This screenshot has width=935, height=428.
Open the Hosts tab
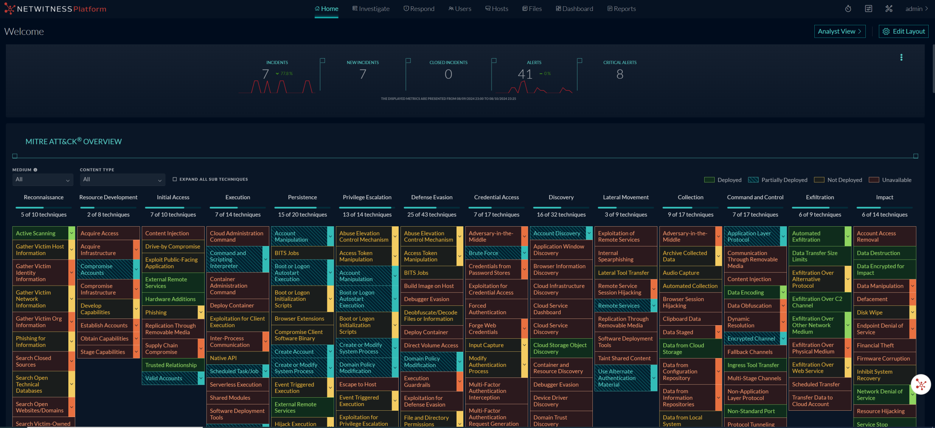click(x=497, y=9)
